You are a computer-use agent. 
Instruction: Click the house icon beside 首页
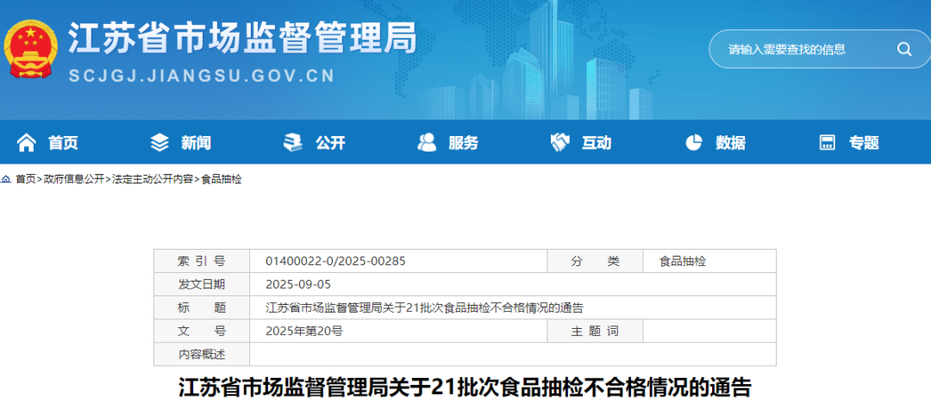(x=27, y=142)
